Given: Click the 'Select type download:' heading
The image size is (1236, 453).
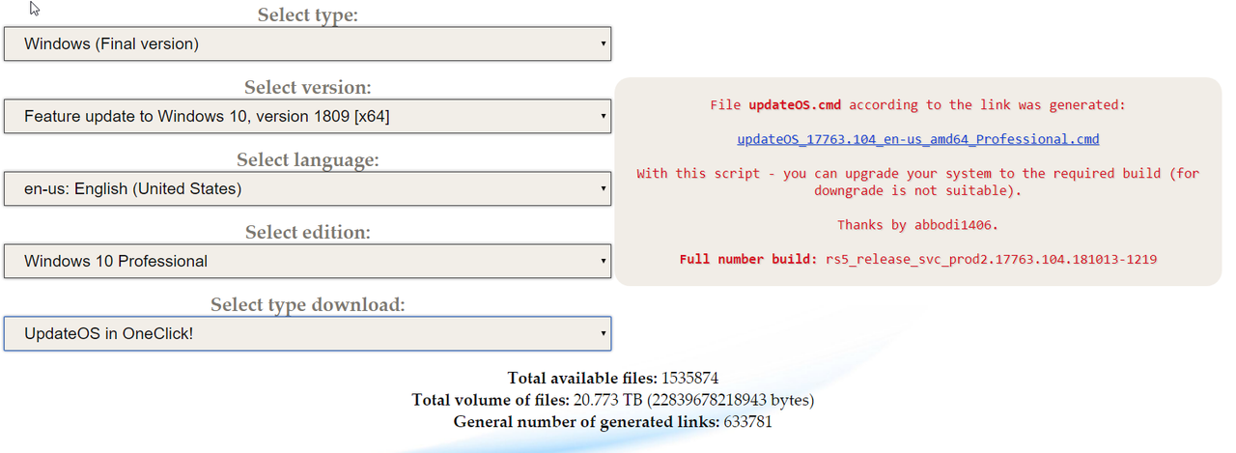Looking at the screenshot, I should coord(307,304).
